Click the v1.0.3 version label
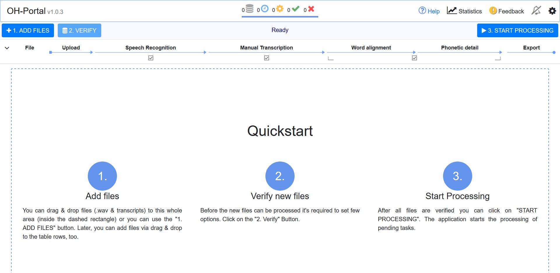560x273 pixels. click(x=55, y=12)
